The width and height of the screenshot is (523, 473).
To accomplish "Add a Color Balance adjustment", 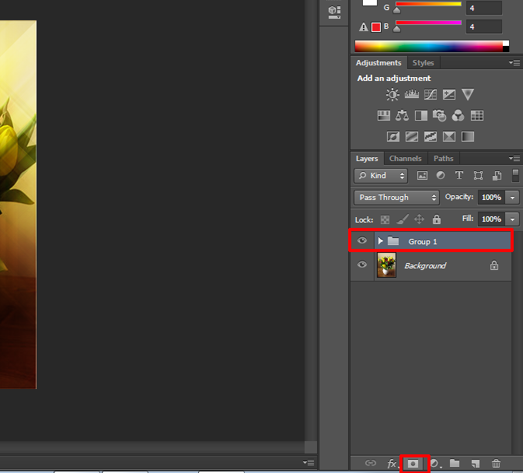I will point(402,116).
